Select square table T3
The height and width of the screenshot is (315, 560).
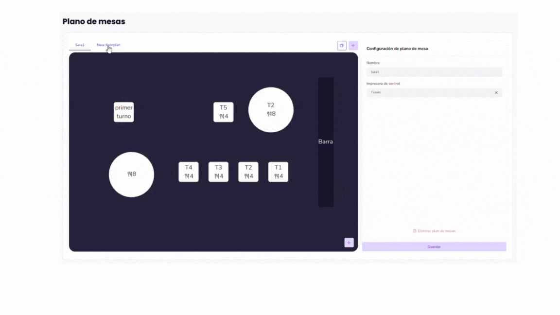coord(218,172)
